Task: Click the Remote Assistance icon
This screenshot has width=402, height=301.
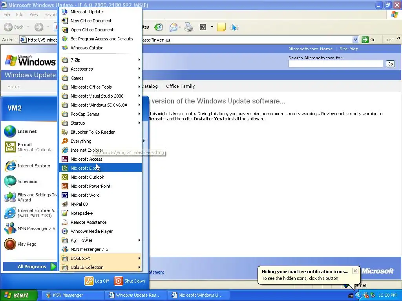Action: point(65,222)
